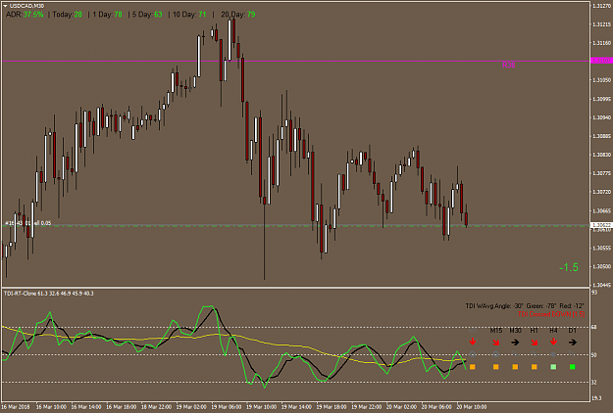613x413 pixels.
Task: Click the '19 Mar 02:00' time label
Action: coord(191,407)
